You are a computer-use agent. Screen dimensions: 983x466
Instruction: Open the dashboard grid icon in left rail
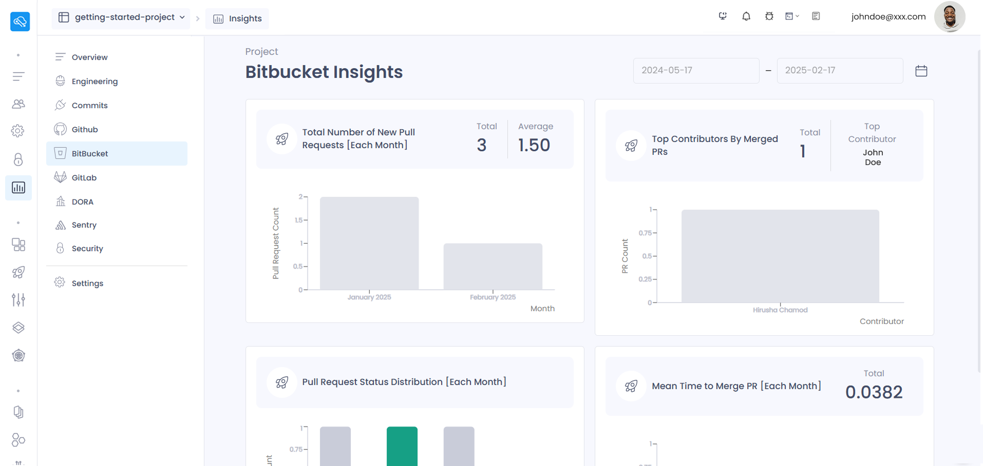[x=18, y=245]
